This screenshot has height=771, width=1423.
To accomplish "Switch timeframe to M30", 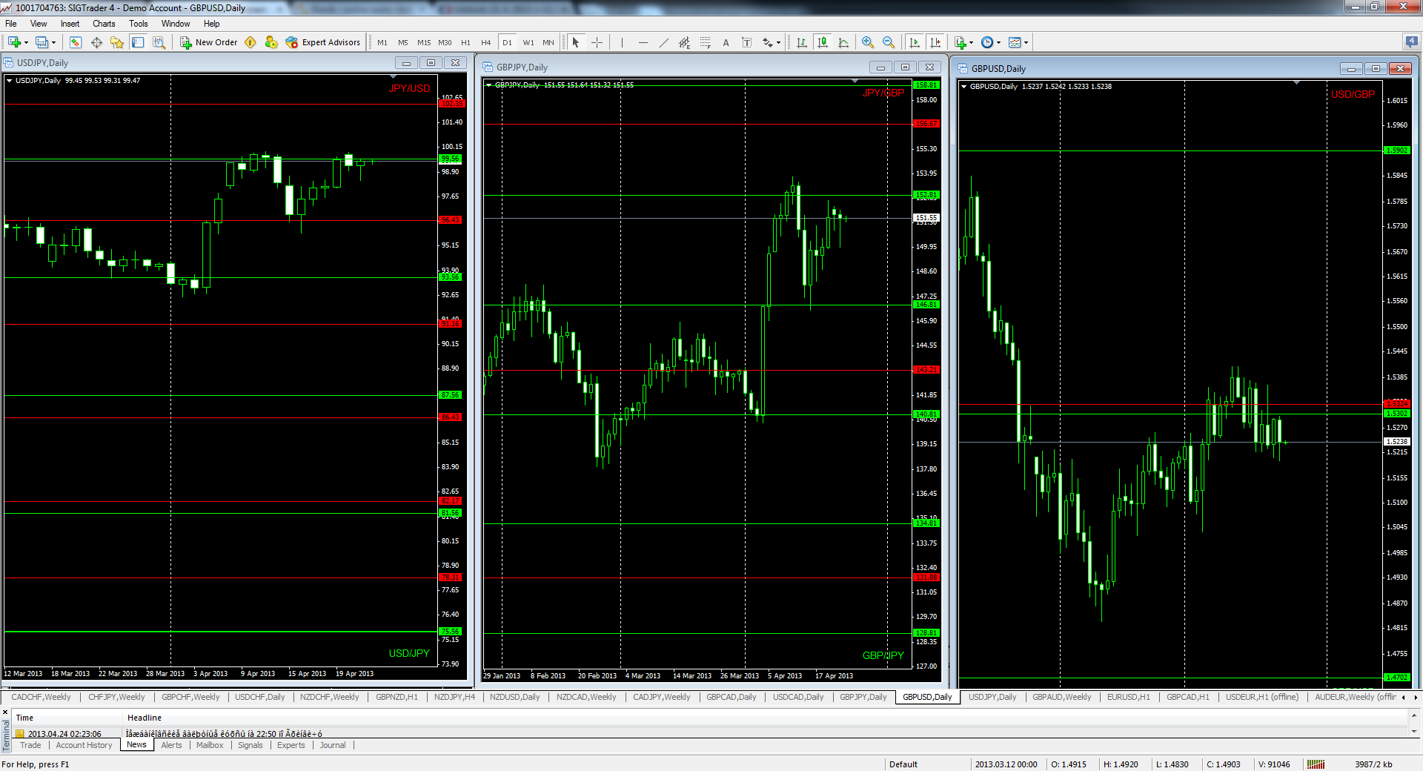I will point(445,42).
